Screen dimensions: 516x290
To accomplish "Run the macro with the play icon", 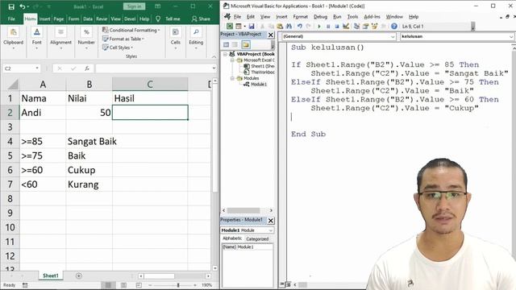I will pyautogui.click(x=319, y=27).
